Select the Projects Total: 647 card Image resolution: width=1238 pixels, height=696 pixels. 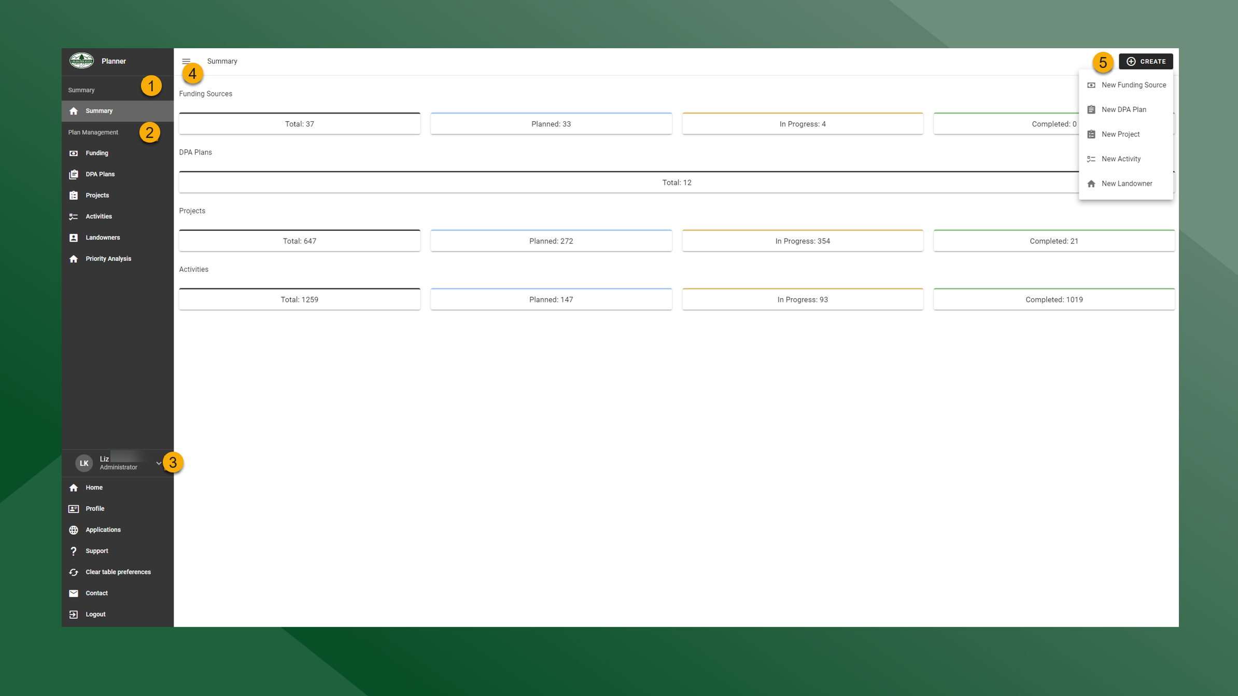coord(300,240)
